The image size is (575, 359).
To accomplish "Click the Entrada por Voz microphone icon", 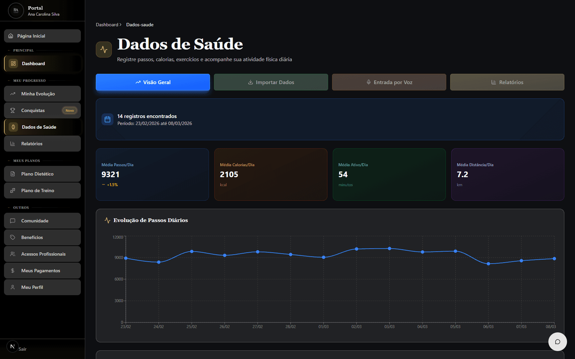I will 368,82.
